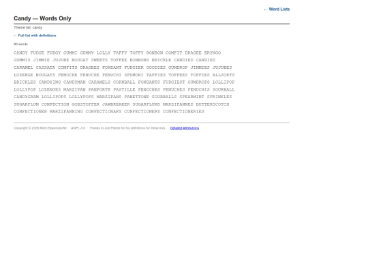Click the word CONFECTIONER
Image resolution: width=368 pixels, height=276 pixels.
pos(30,112)
